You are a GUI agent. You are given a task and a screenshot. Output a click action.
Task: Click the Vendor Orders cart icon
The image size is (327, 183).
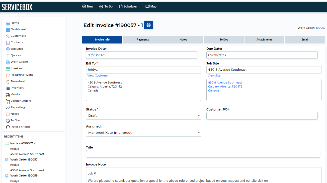[8, 101]
